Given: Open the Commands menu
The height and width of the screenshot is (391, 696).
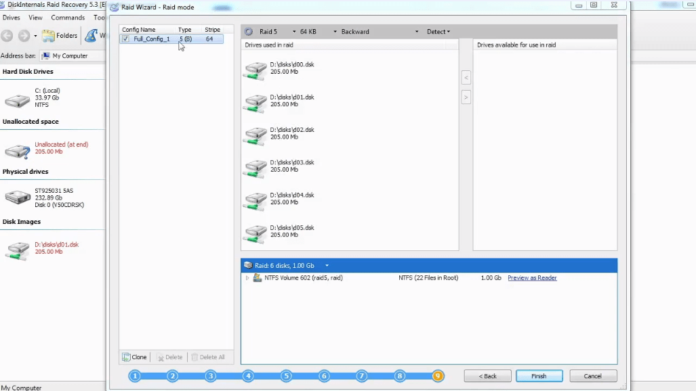Looking at the screenshot, I should click(68, 18).
